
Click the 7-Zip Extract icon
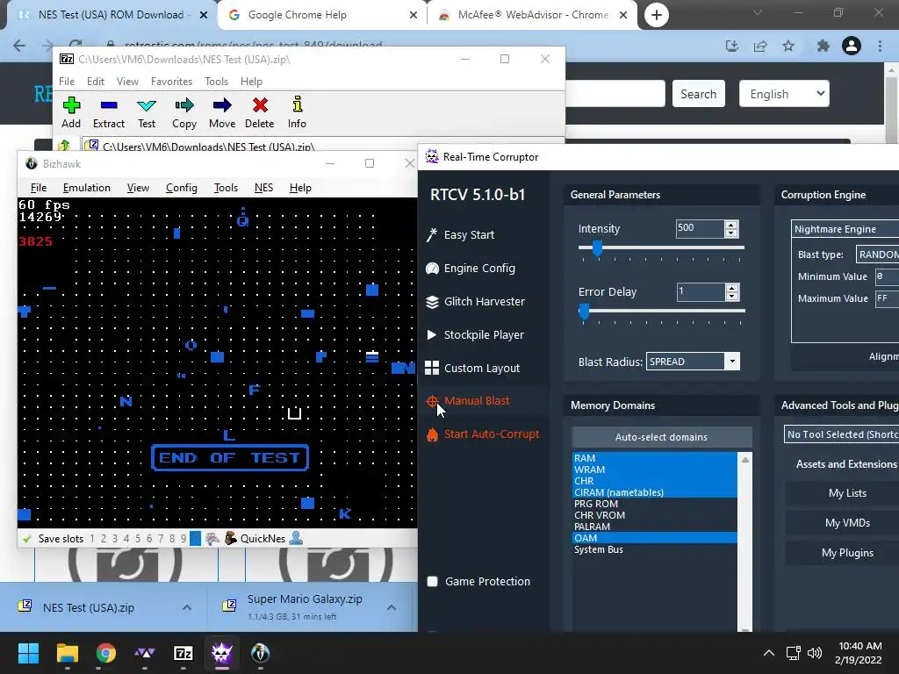tap(109, 105)
